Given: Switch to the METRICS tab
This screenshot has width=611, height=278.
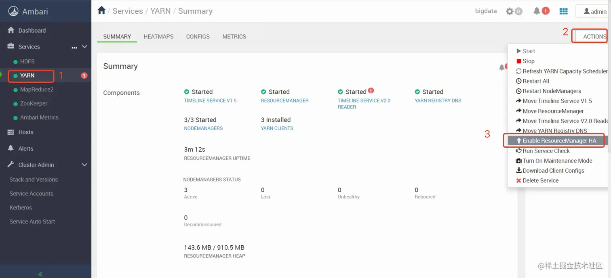Looking at the screenshot, I should click(x=234, y=36).
